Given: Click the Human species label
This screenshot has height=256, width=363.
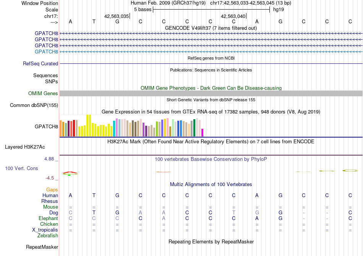Looking at the screenshot, I should click(x=50, y=195).
